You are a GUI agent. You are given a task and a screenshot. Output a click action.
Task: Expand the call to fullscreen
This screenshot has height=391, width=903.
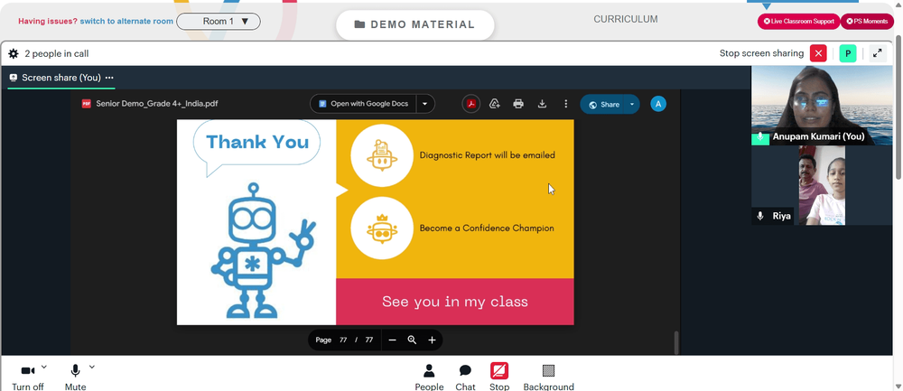[x=877, y=53]
